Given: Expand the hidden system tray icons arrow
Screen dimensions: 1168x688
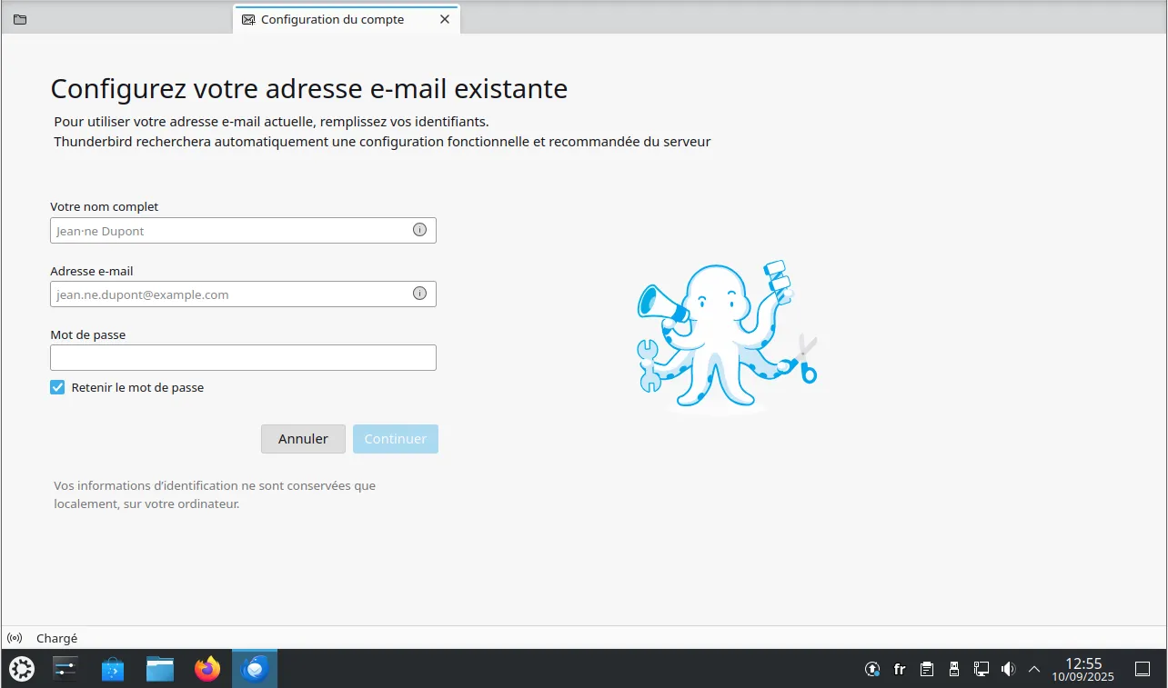Looking at the screenshot, I should coord(1034,670).
